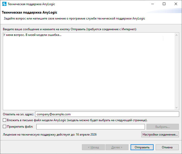Minimize the support dialog window

click(x=153, y=4)
